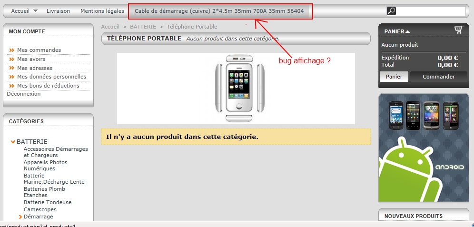Collapse the Panier block with its triangle
This screenshot has height=227, width=474.
[x=407, y=31]
